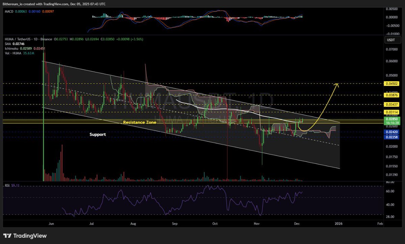
Task: Click the 0.06000 price axis label
Action: point(391,61)
